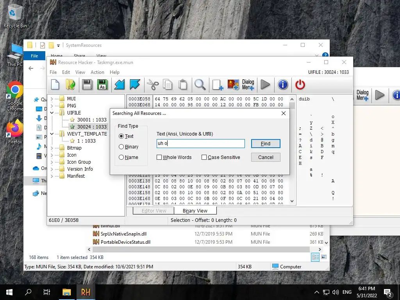Click the File tab in Explorer window

click(x=34, y=55)
